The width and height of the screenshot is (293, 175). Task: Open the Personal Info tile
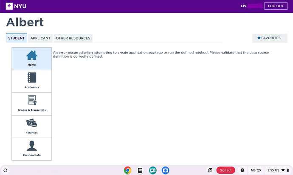(32, 149)
